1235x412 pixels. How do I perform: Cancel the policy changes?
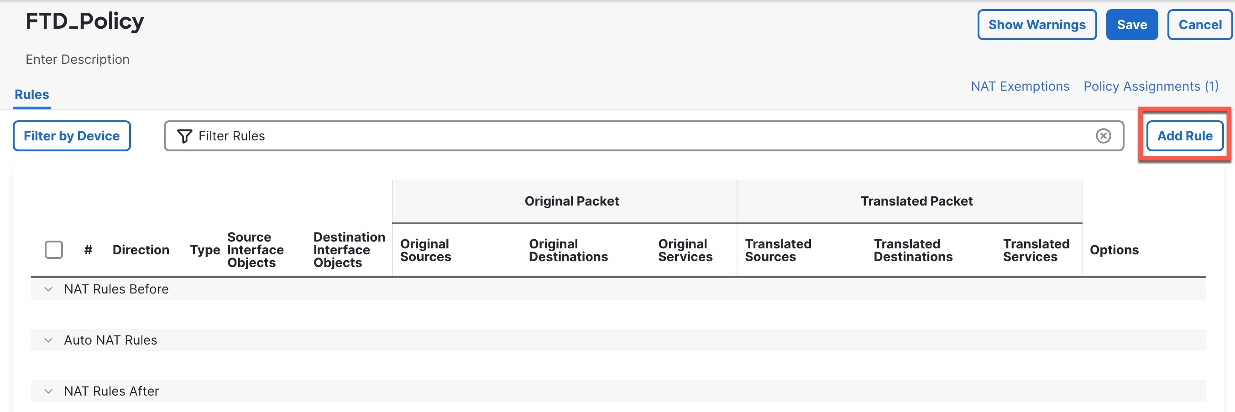click(1199, 25)
